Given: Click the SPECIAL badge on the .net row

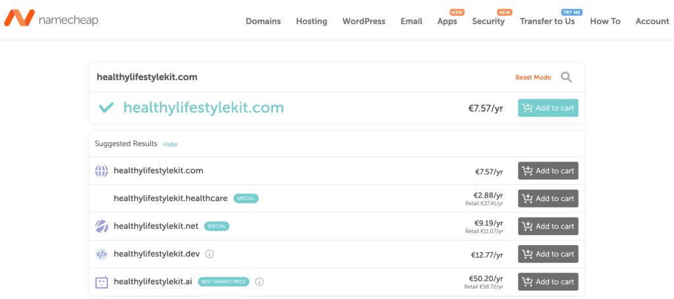Looking at the screenshot, I should tap(217, 226).
